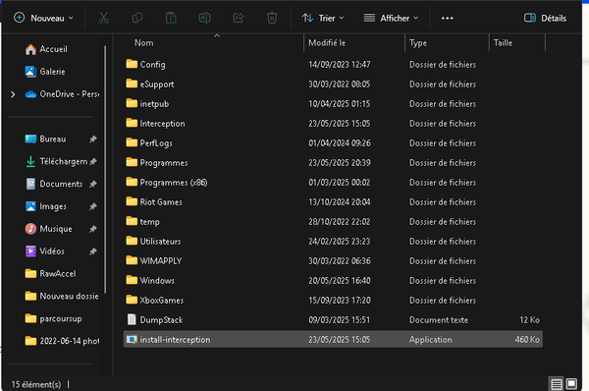Viewport: 589px width, 391px height.
Task: Open the Trier sort dropdown
Action: 323,18
